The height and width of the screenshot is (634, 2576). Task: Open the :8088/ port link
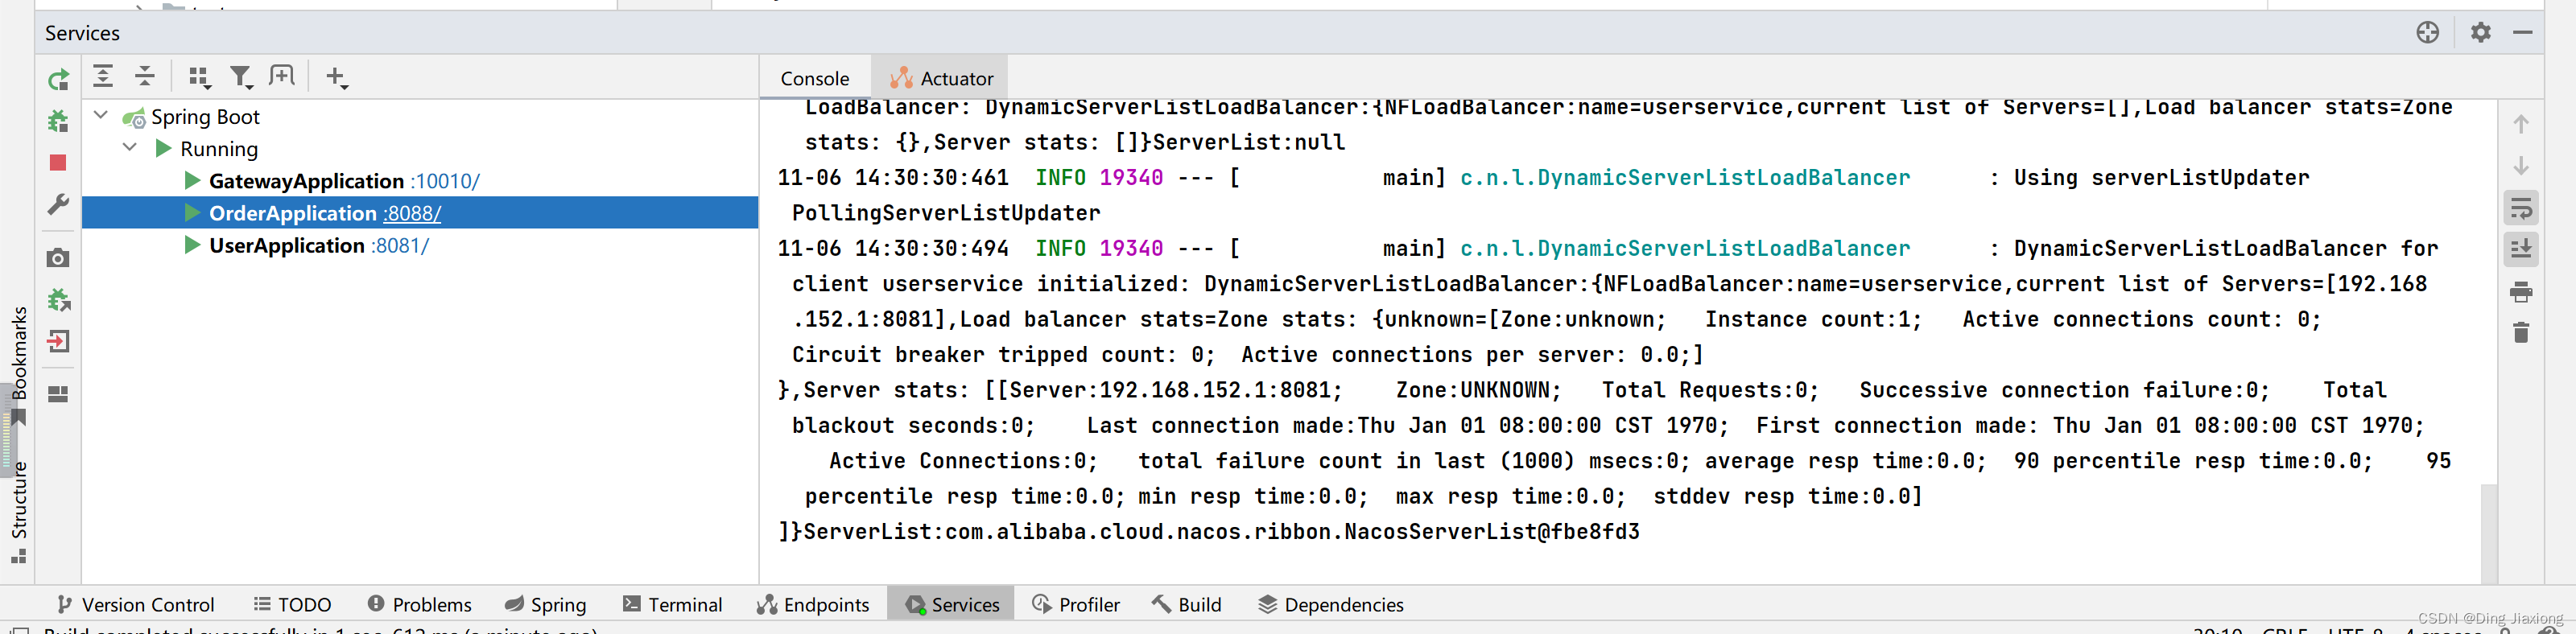[x=412, y=213]
